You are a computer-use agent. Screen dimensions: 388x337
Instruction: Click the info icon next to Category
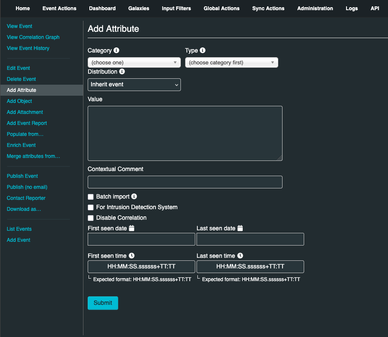(116, 50)
